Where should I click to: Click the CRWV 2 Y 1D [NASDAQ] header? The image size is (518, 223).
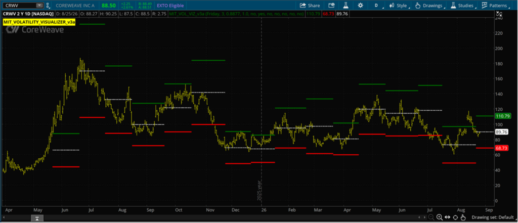click(x=28, y=14)
